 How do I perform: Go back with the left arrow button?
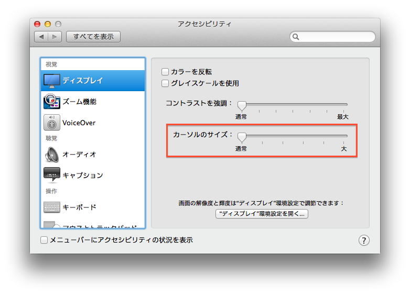pos(41,37)
